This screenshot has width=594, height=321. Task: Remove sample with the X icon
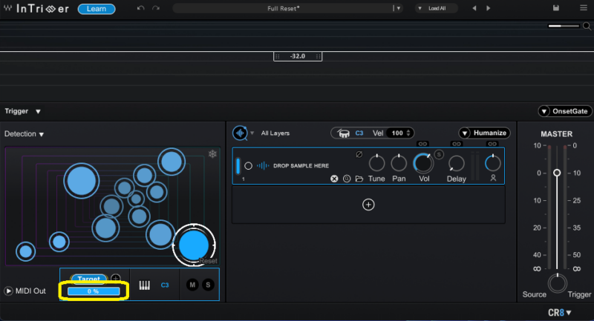[334, 179]
